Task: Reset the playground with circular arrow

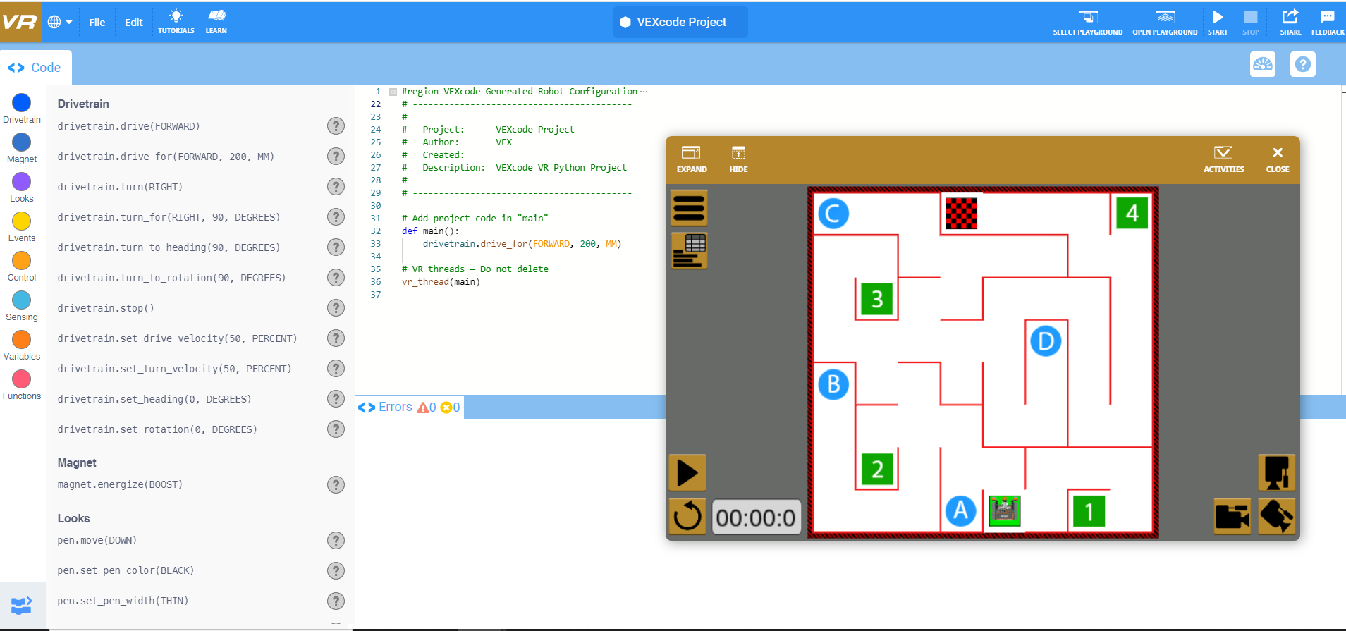Action: 687,517
